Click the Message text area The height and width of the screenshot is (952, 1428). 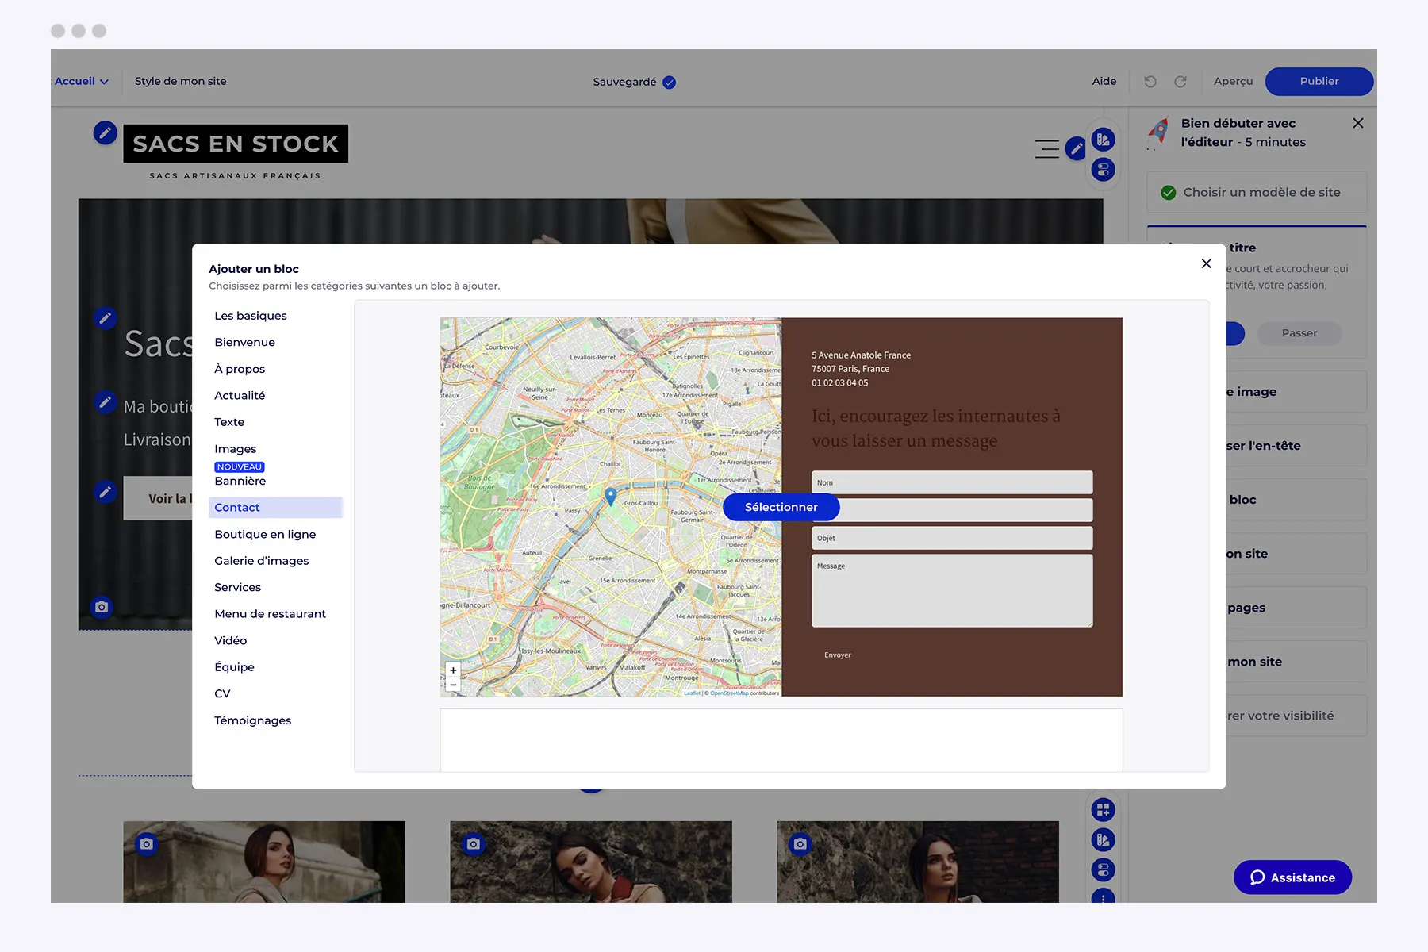(952, 591)
